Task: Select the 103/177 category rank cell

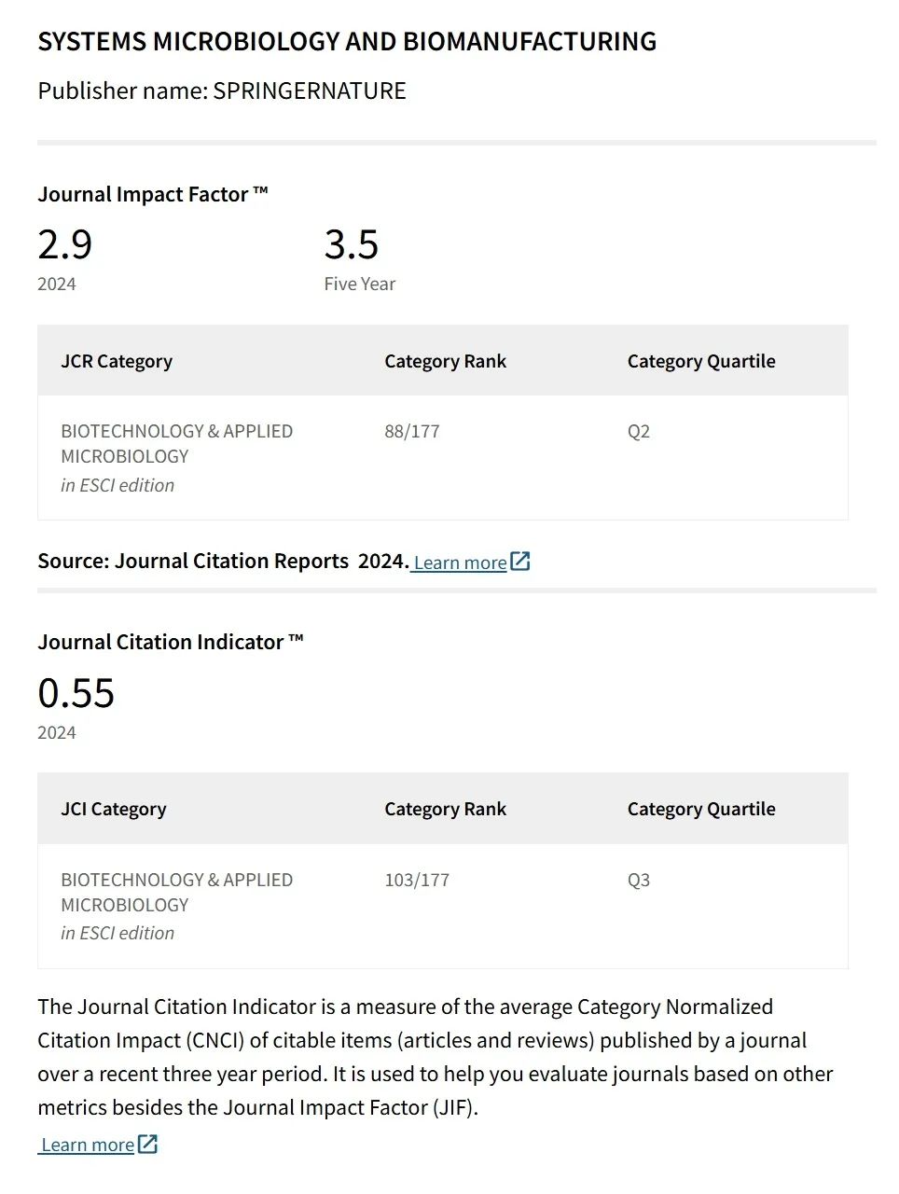Action: 417,880
